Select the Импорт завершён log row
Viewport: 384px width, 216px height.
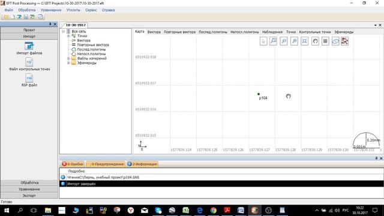[x=221, y=184]
